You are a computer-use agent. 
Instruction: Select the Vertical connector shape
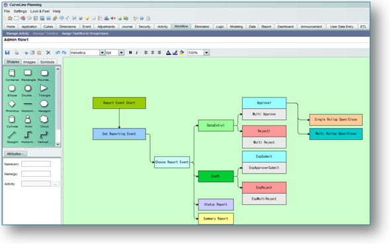[x=44, y=137]
